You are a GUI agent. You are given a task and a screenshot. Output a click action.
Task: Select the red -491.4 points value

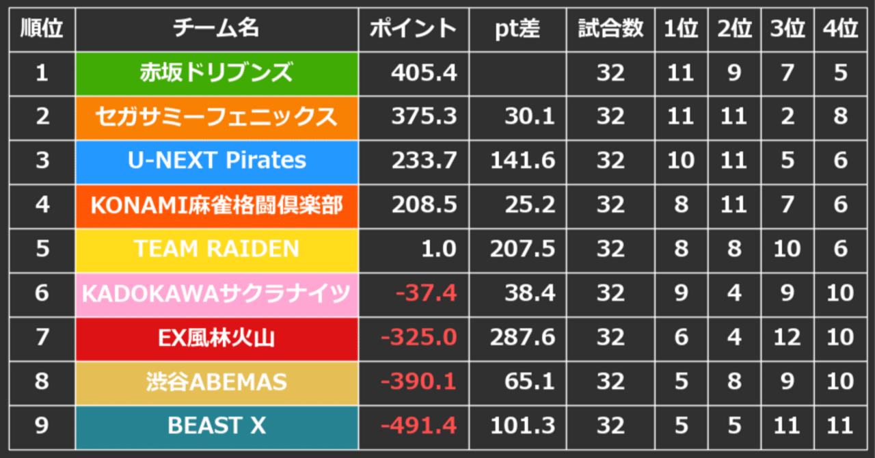point(418,427)
